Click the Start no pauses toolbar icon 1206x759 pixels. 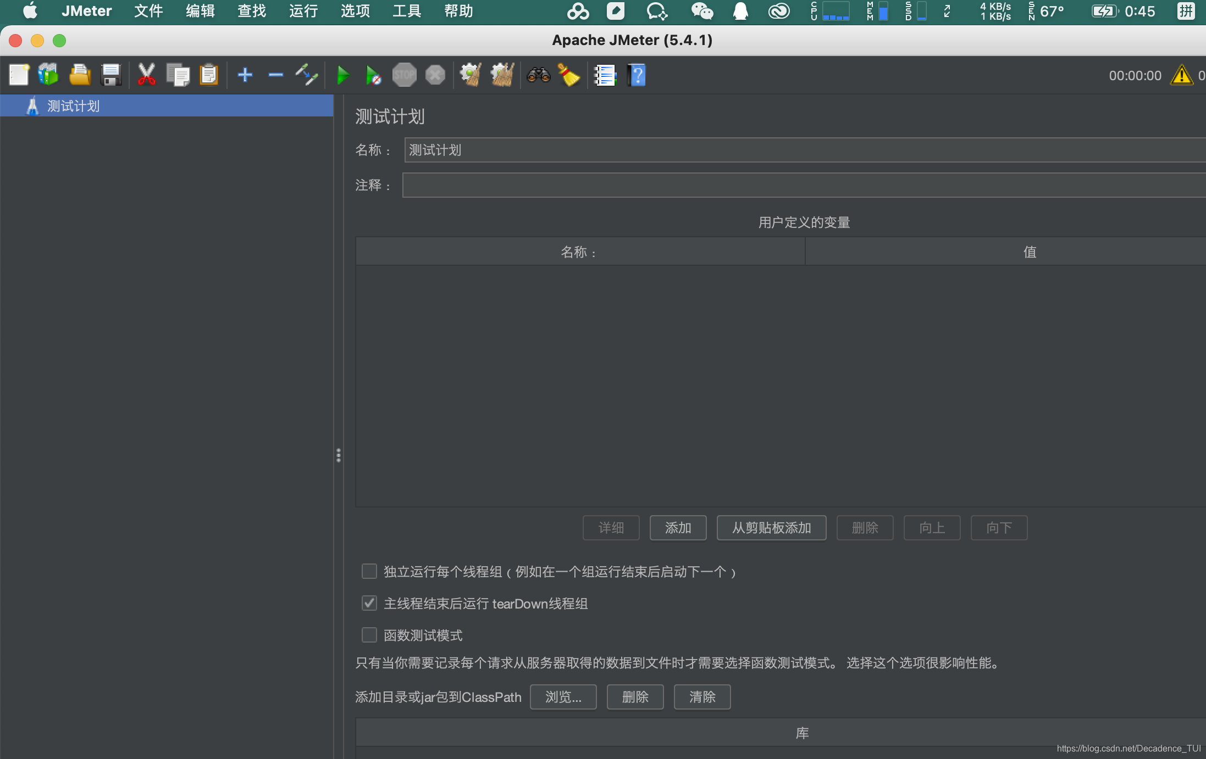click(x=373, y=74)
